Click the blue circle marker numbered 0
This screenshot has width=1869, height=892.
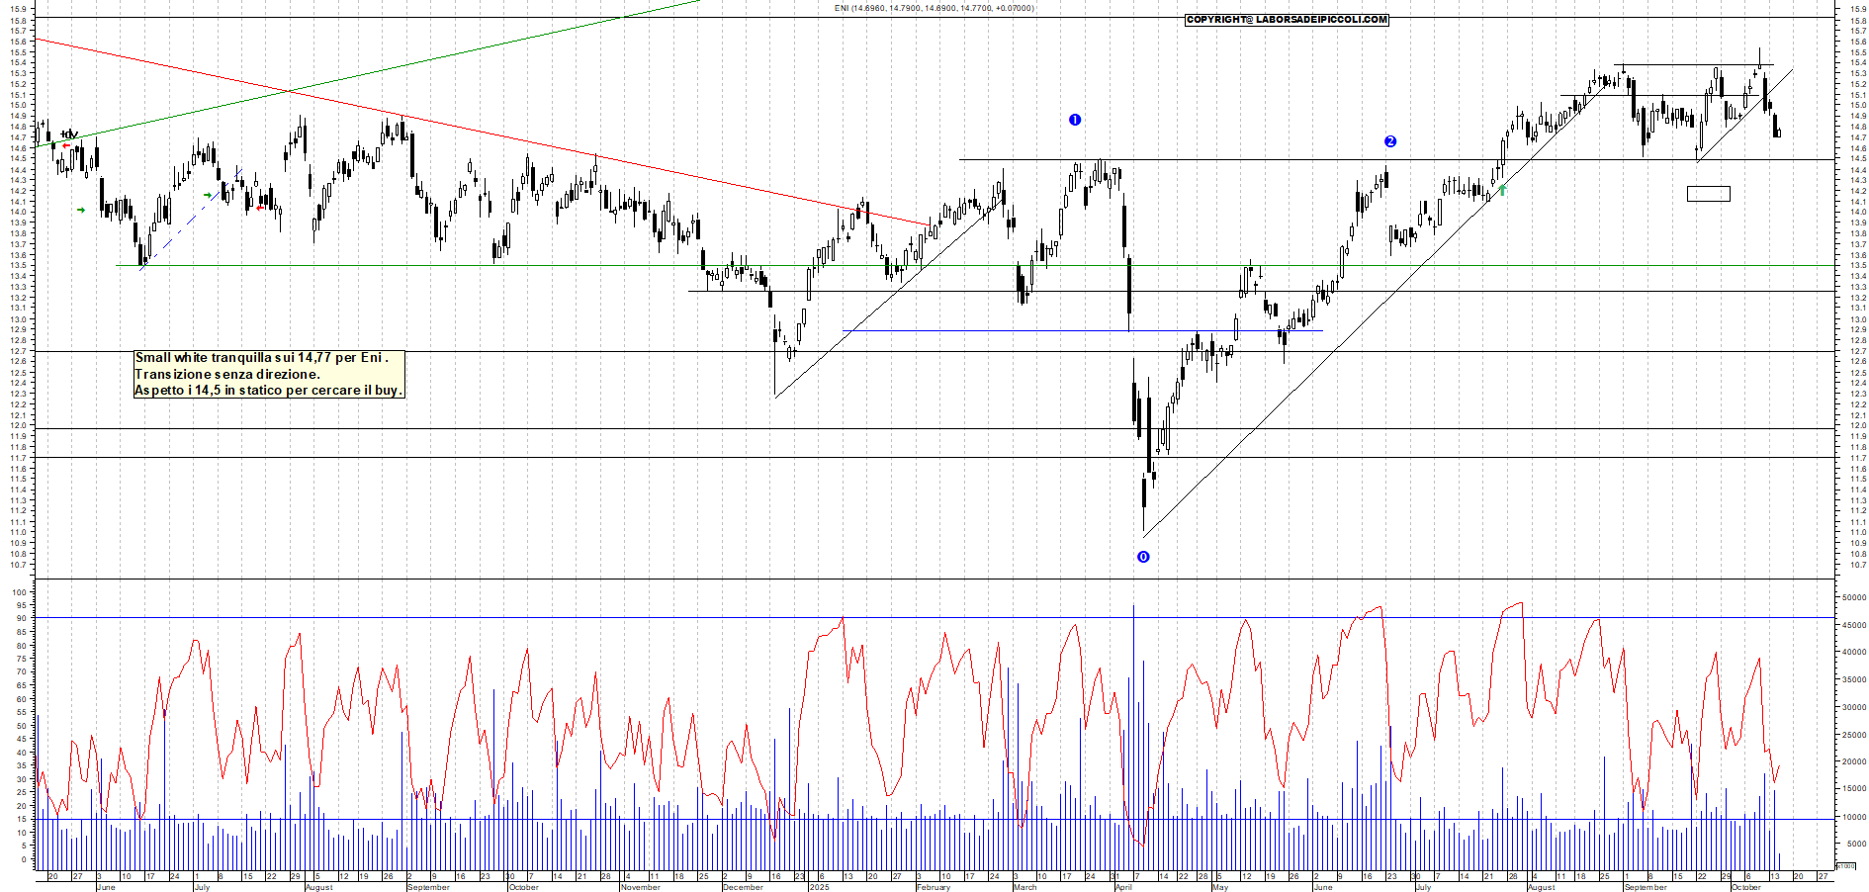click(x=1143, y=557)
